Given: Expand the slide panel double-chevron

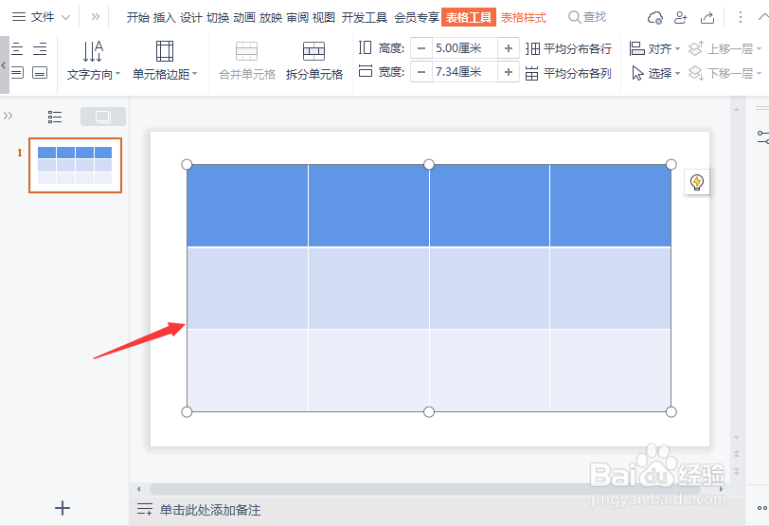Looking at the screenshot, I should click(8, 116).
